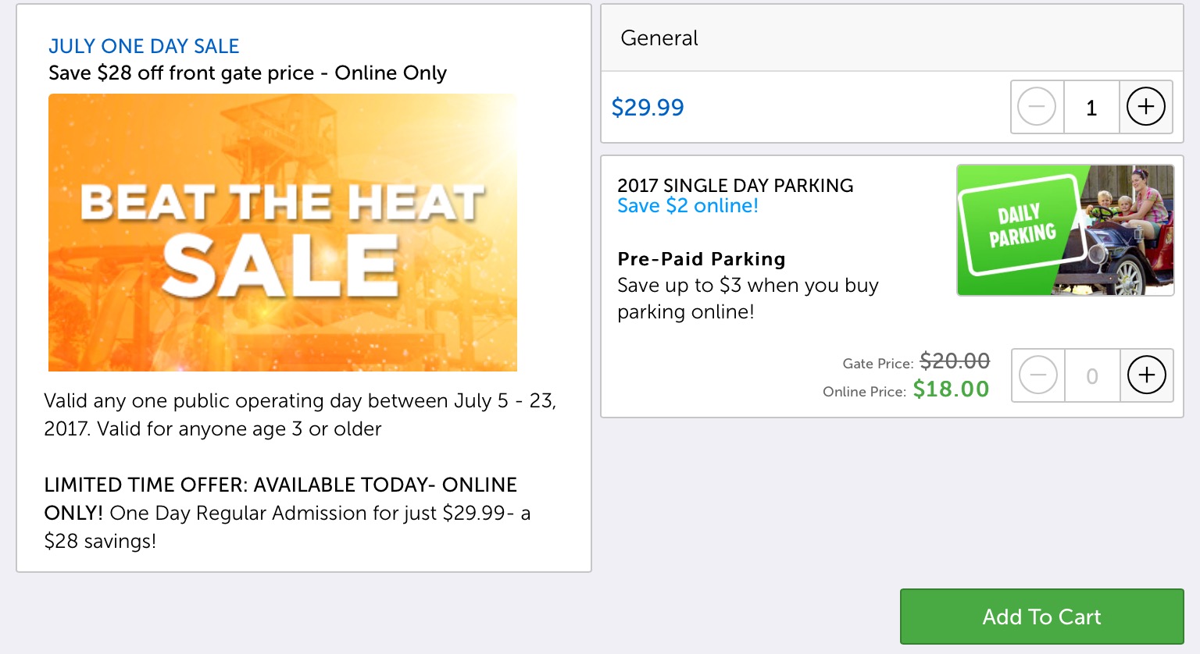Viewport: 1200px width, 654px height.
Task: Select the parking quantity field showing 0
Action: (1092, 375)
